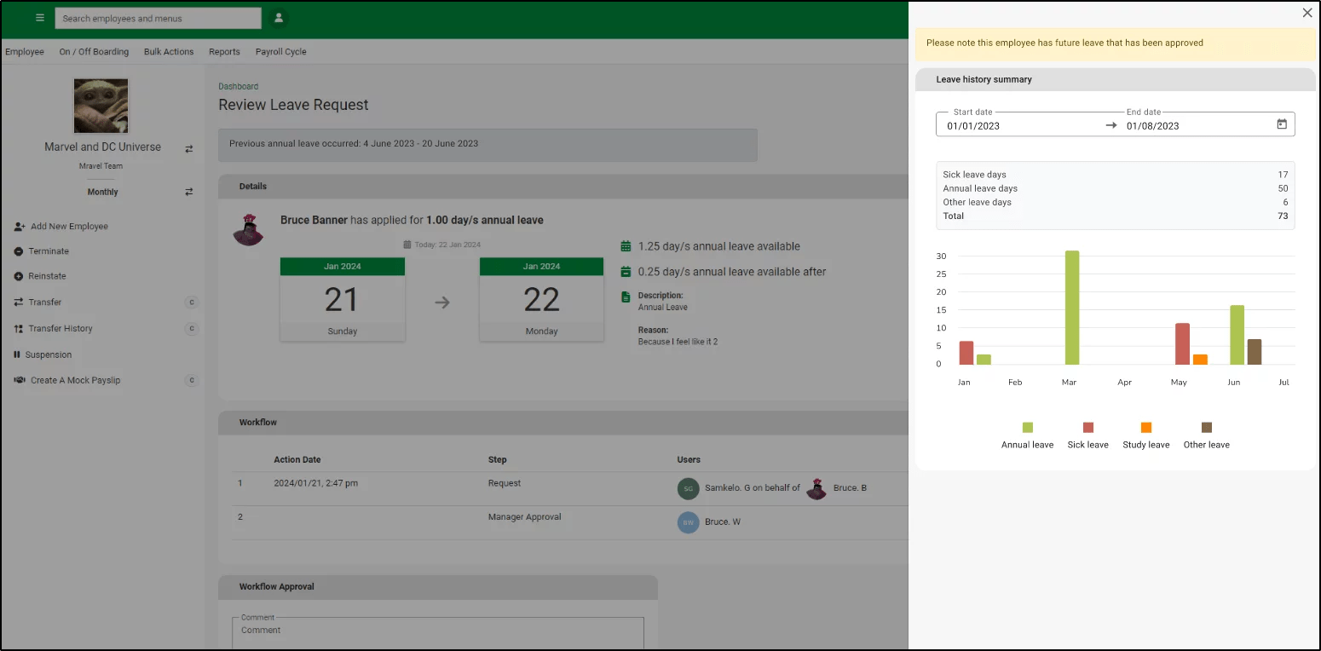Click the user profile avatar icon
The image size is (1321, 651).
tap(279, 18)
